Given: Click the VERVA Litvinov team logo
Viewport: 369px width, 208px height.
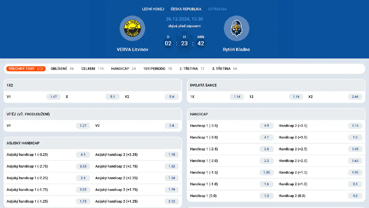Looking at the screenshot, I should point(132,28).
